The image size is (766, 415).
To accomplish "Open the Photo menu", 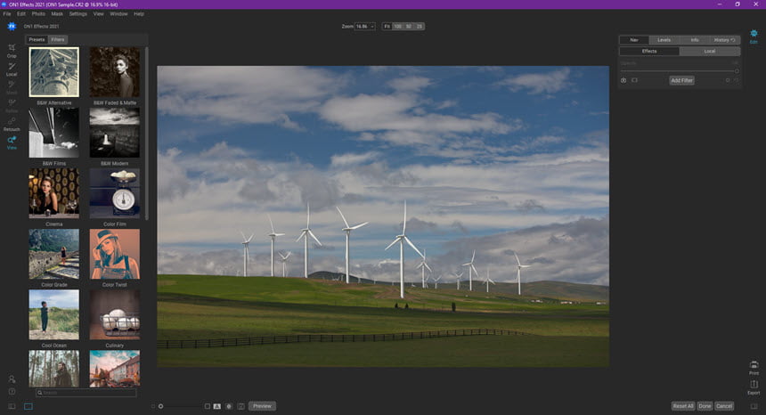I will coord(38,13).
